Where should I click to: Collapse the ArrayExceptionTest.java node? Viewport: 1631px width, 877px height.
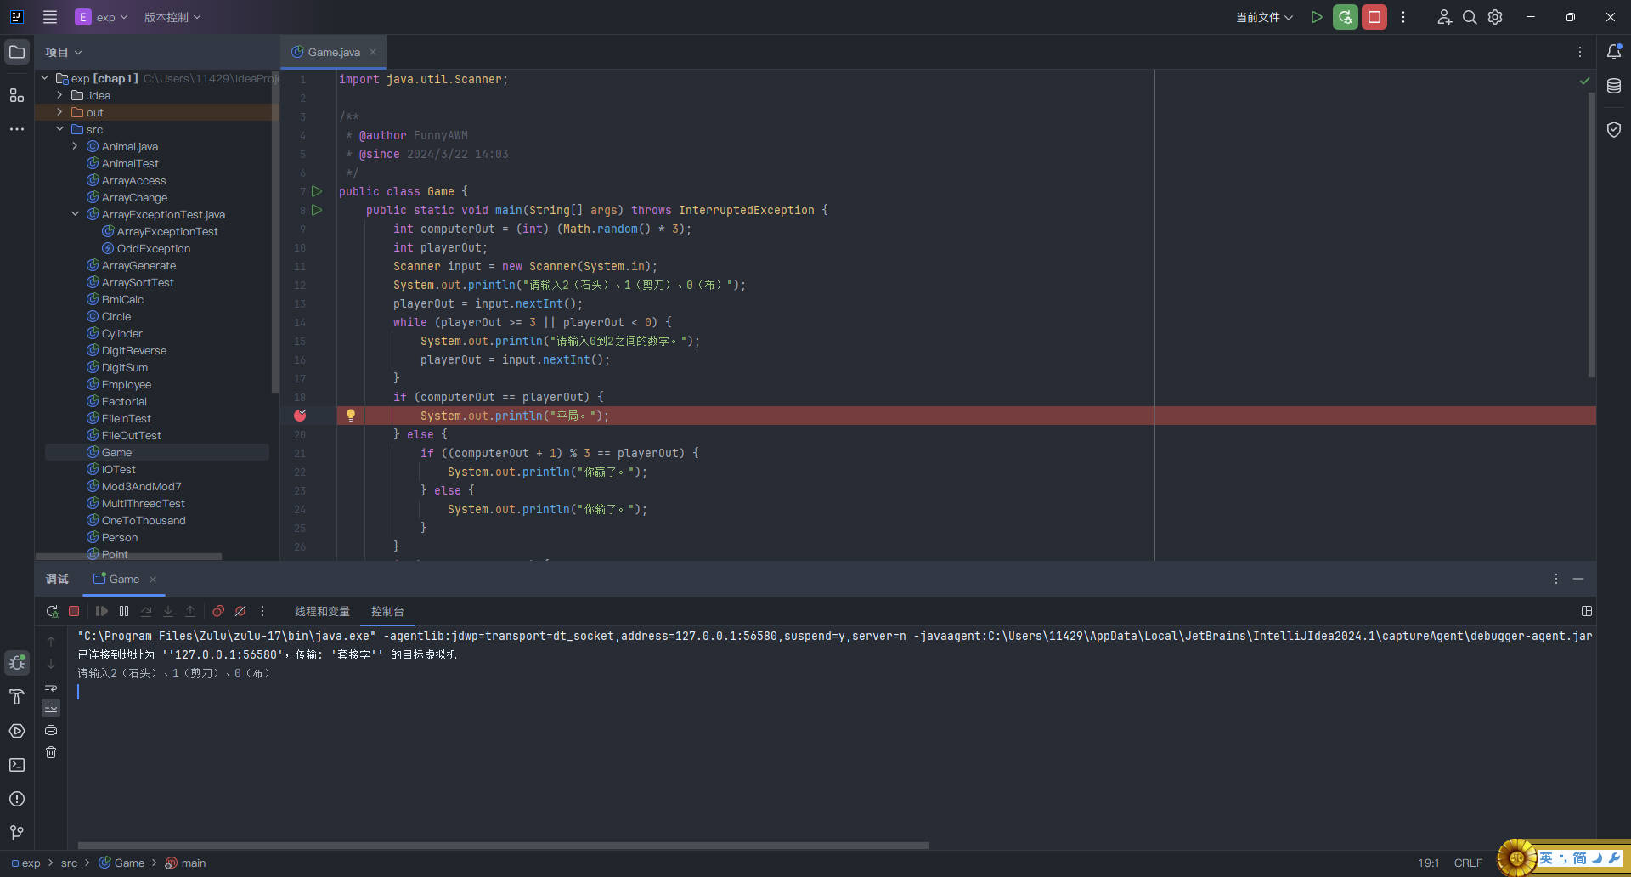point(75,214)
